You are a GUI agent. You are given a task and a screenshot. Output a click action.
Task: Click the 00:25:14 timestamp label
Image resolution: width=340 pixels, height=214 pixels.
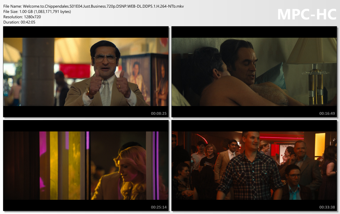[x=159, y=207]
